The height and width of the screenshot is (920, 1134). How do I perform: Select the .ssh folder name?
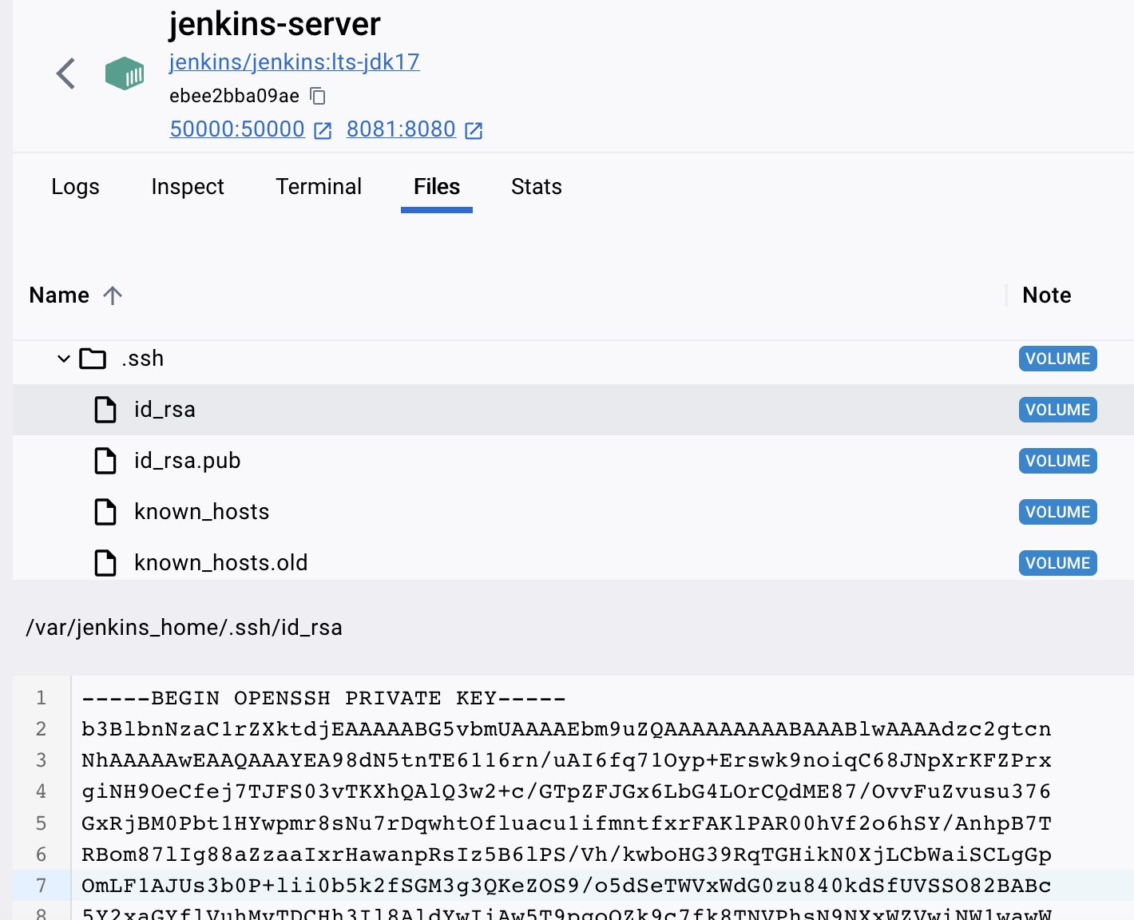coord(142,359)
